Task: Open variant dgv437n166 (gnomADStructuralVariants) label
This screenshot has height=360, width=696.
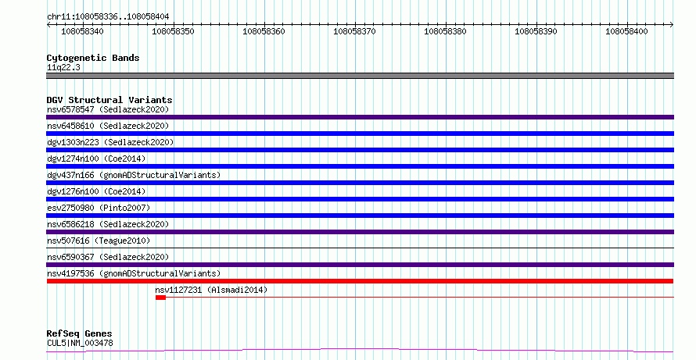Action: click(x=134, y=175)
